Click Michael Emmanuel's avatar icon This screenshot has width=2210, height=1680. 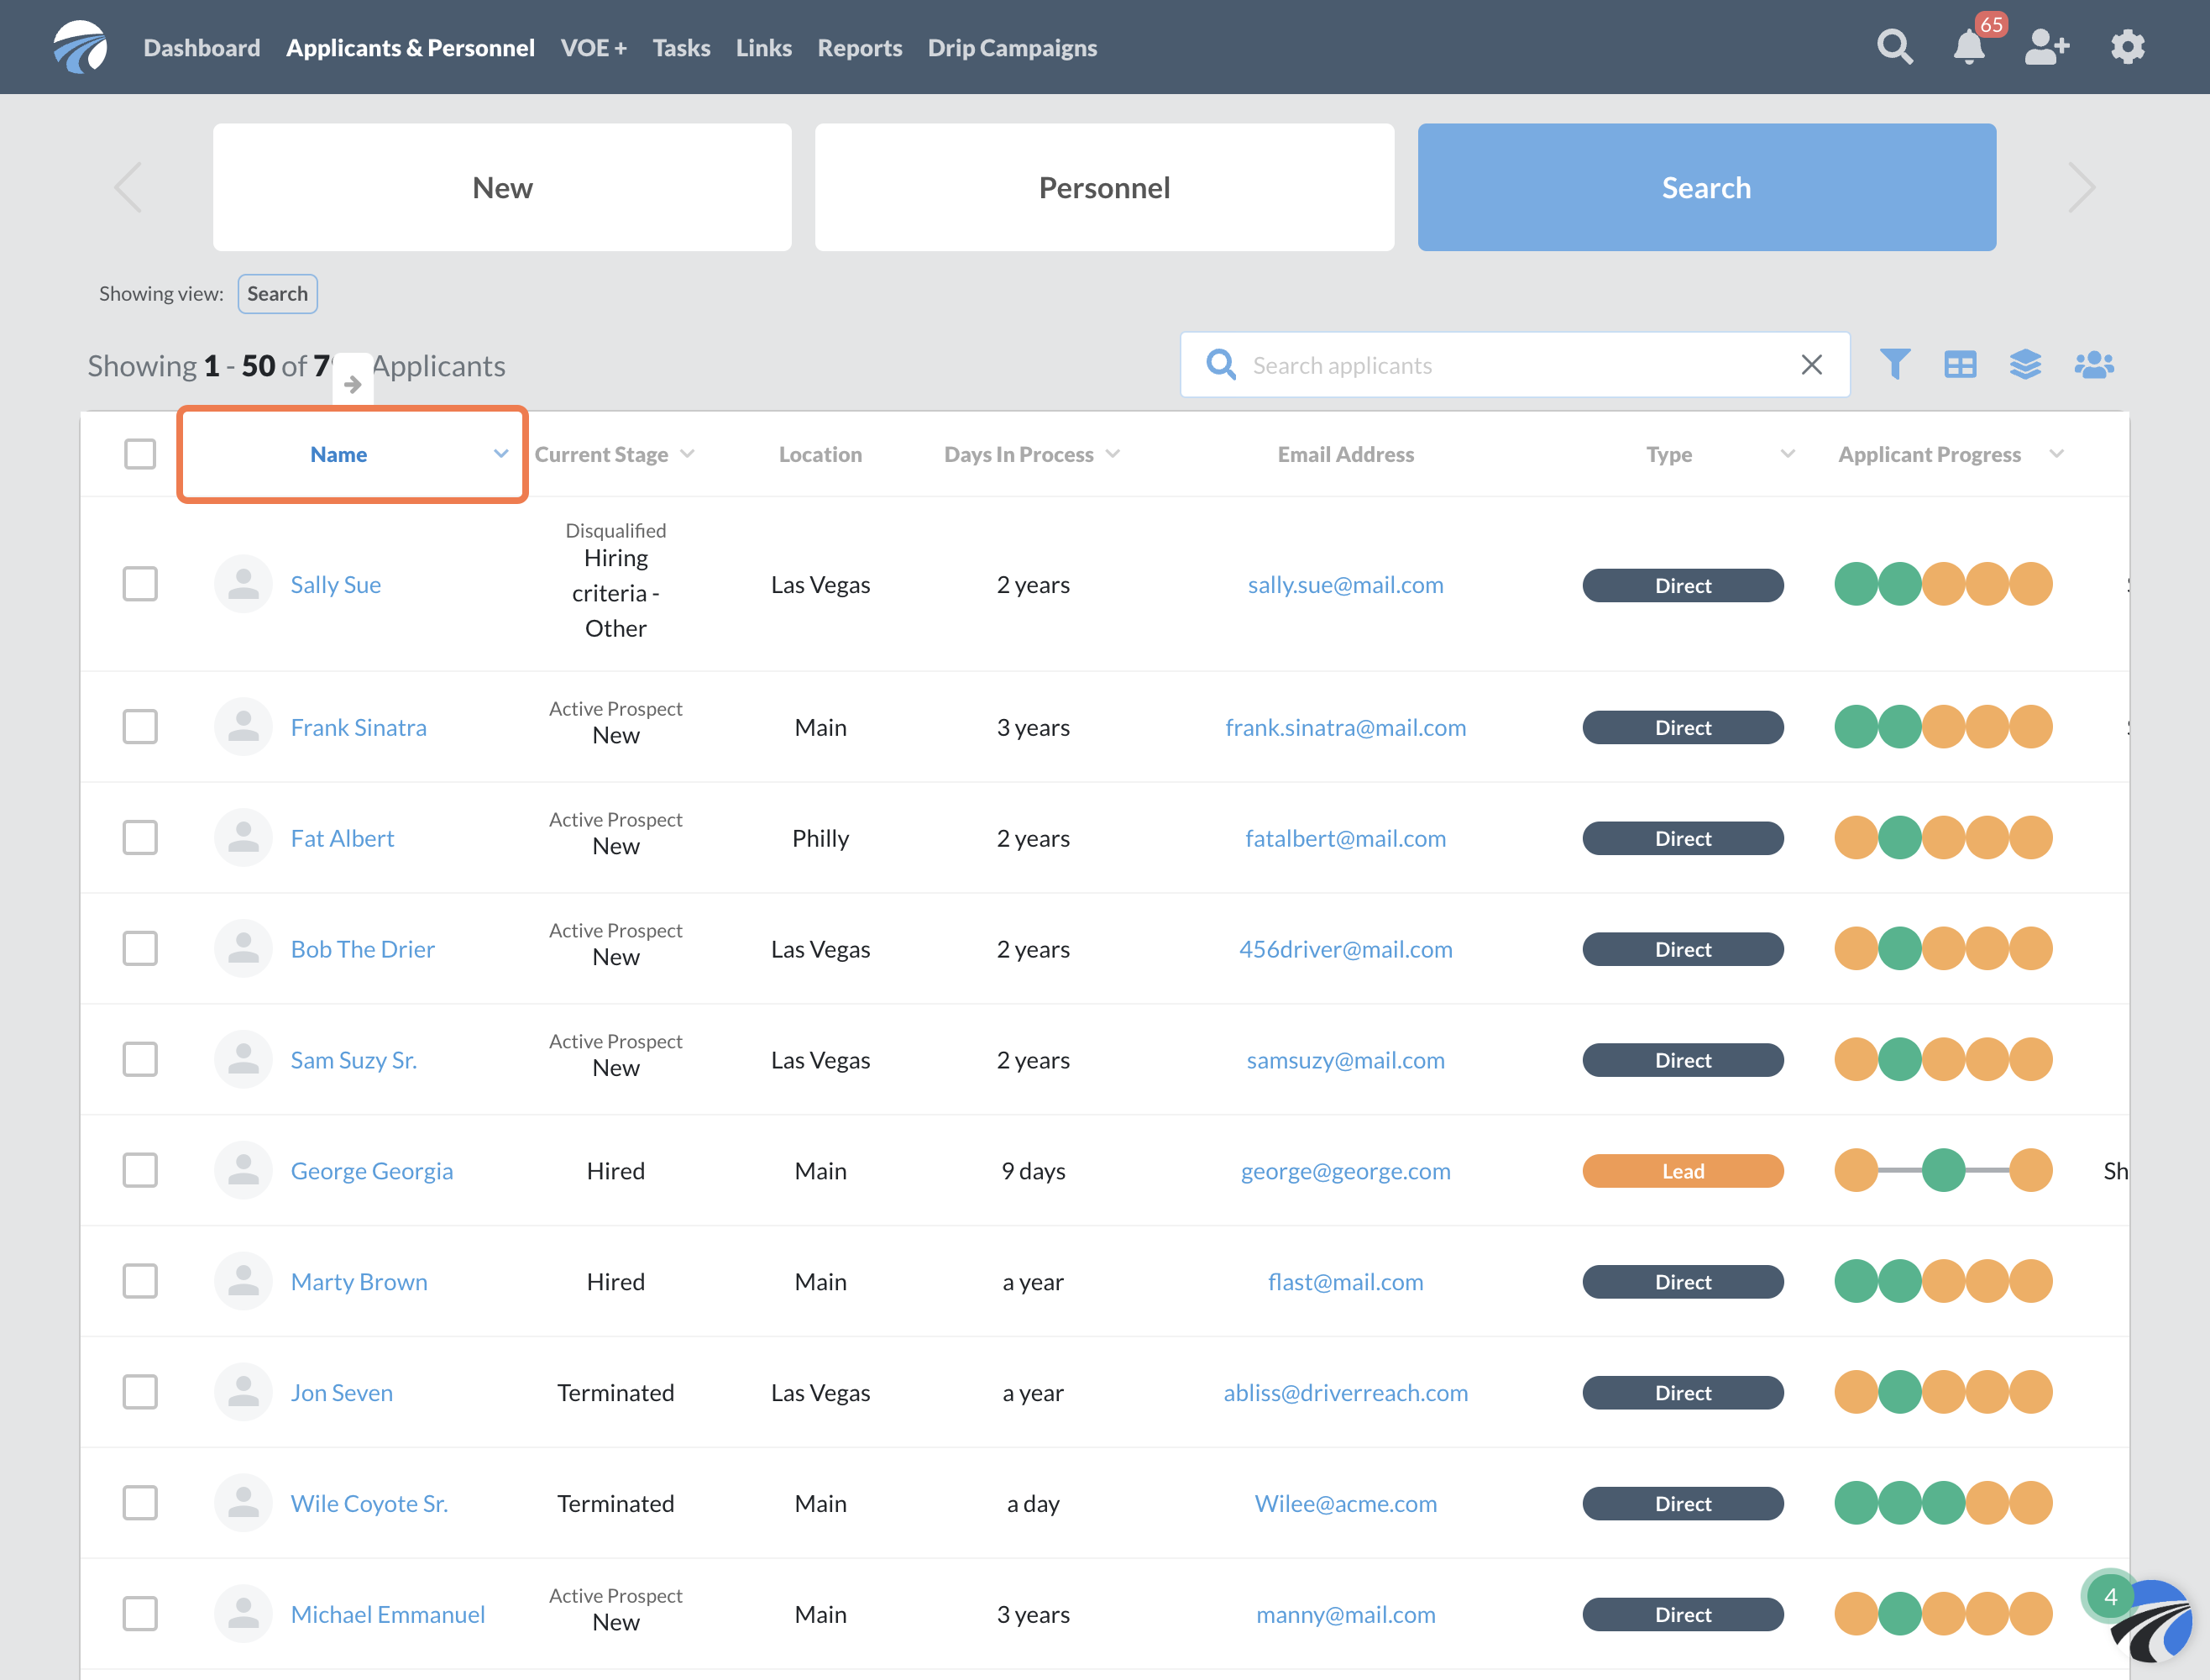(x=243, y=1614)
